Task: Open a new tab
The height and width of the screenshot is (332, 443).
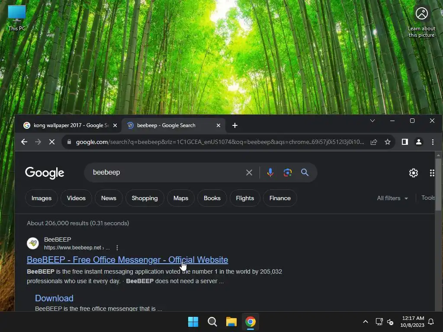Action: coord(235,125)
